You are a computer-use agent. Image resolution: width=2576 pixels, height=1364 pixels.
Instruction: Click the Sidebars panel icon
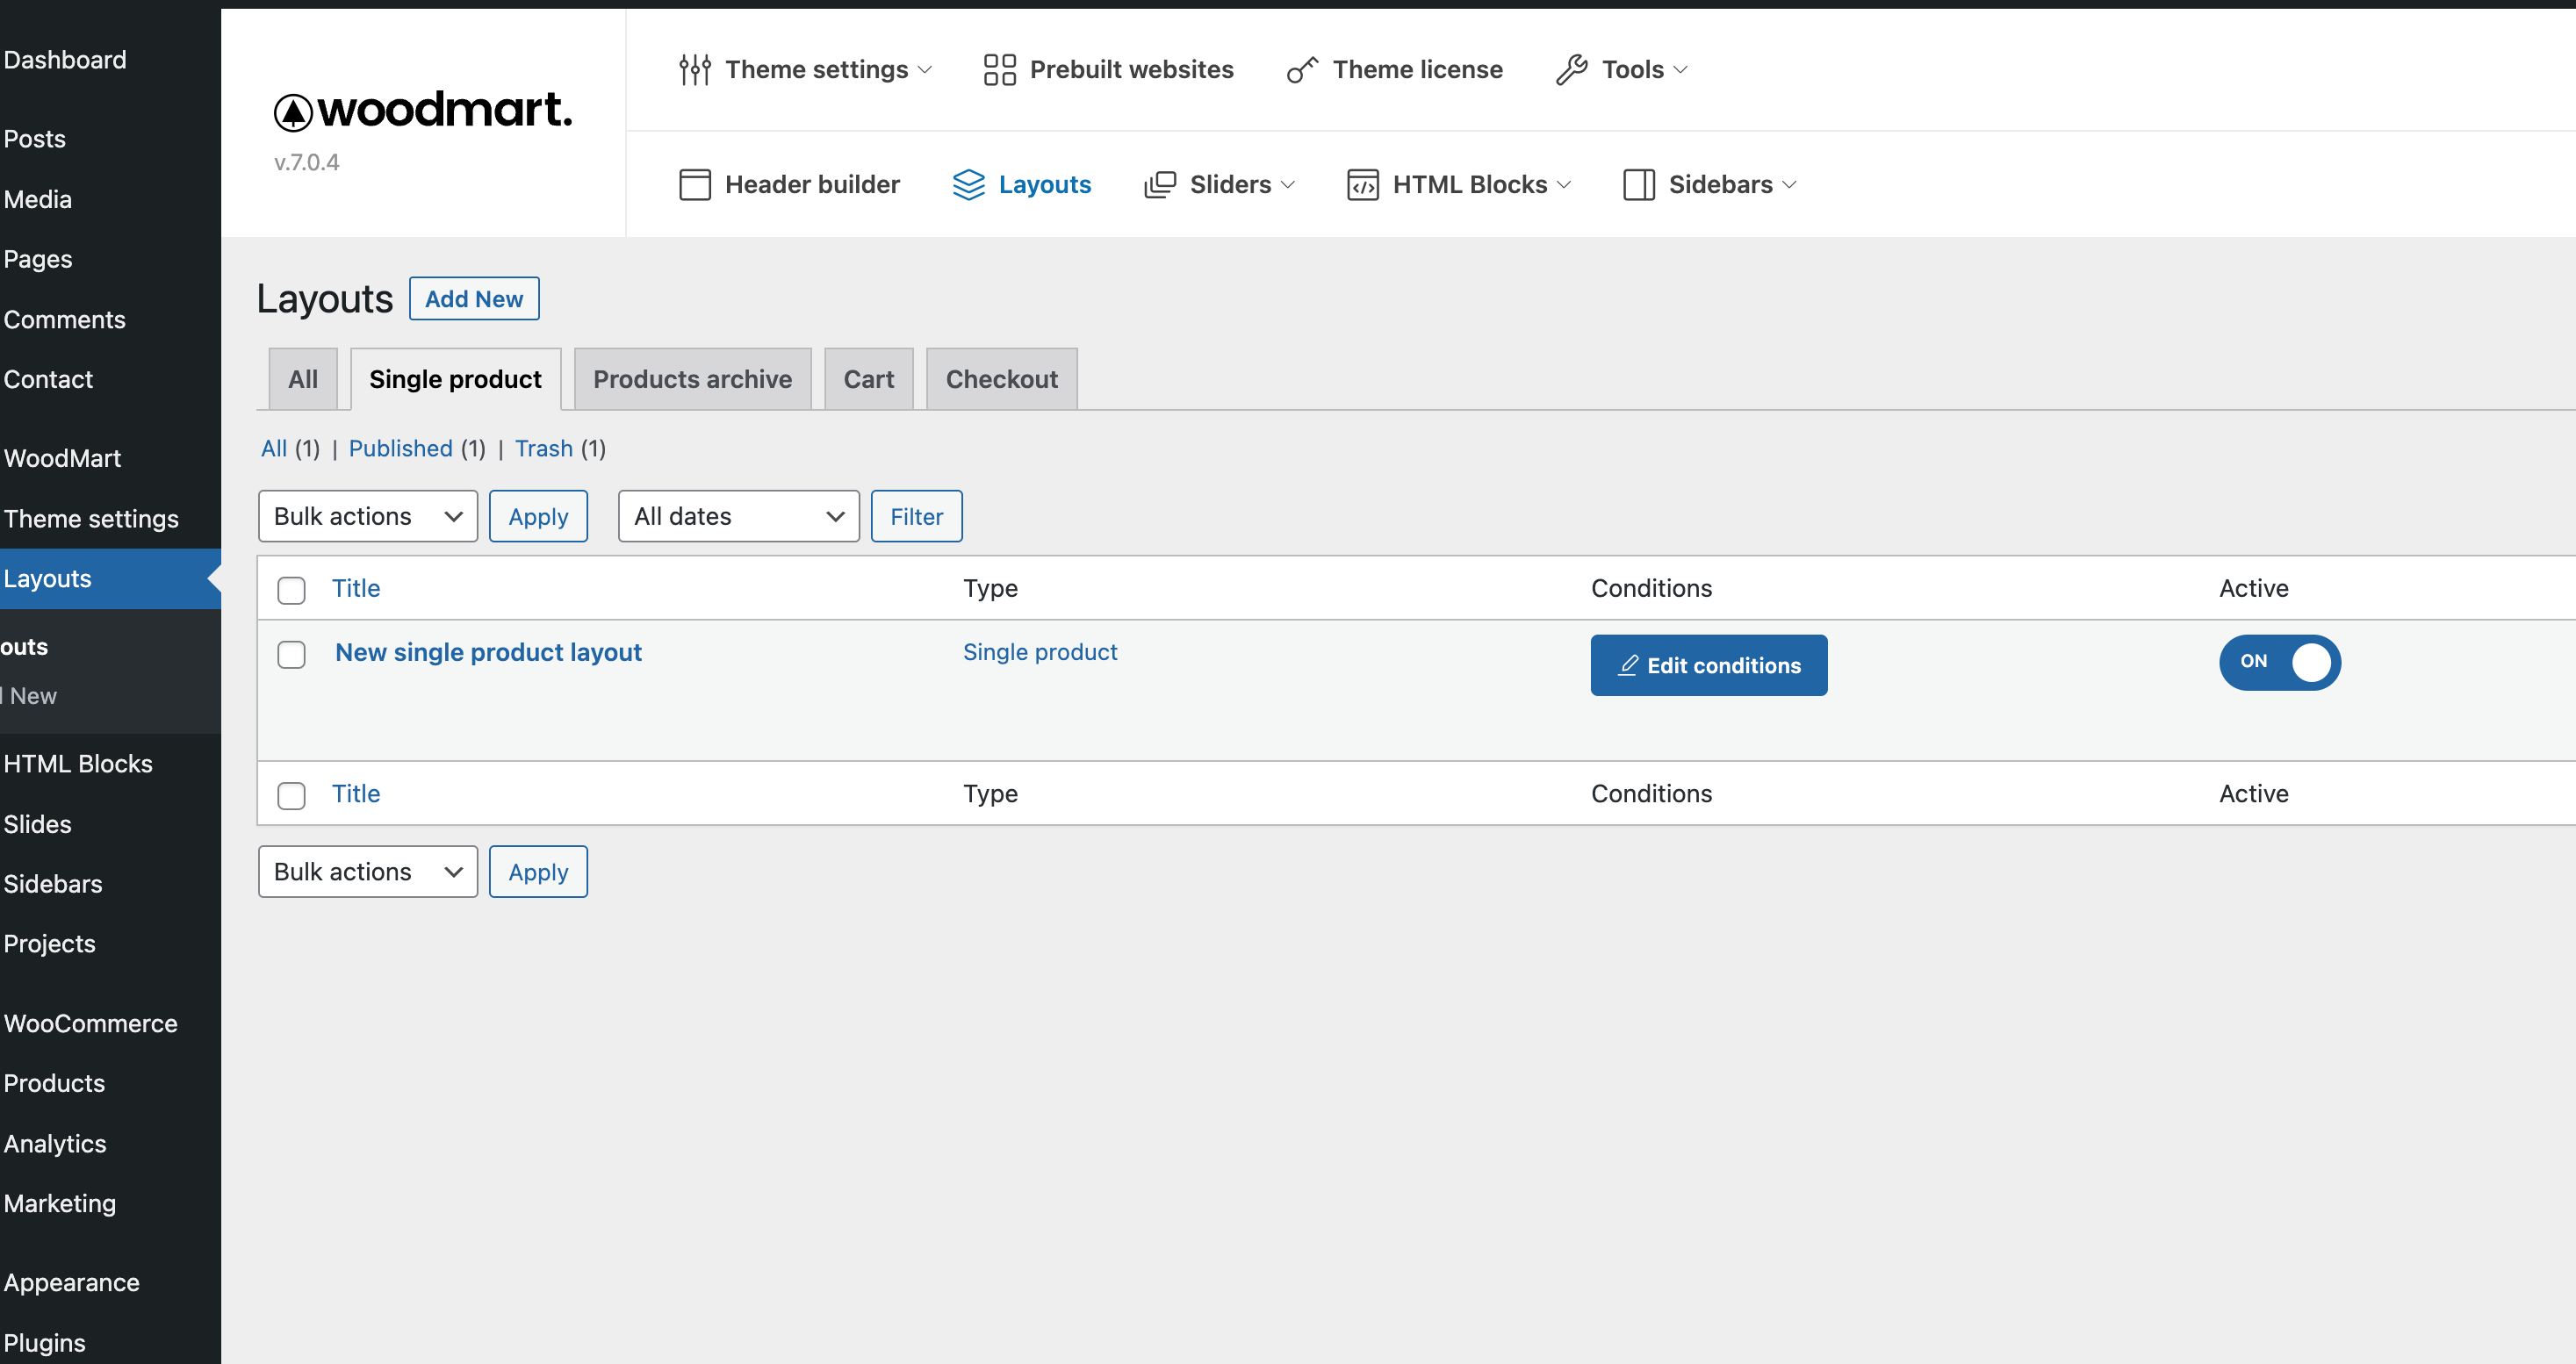point(1638,184)
